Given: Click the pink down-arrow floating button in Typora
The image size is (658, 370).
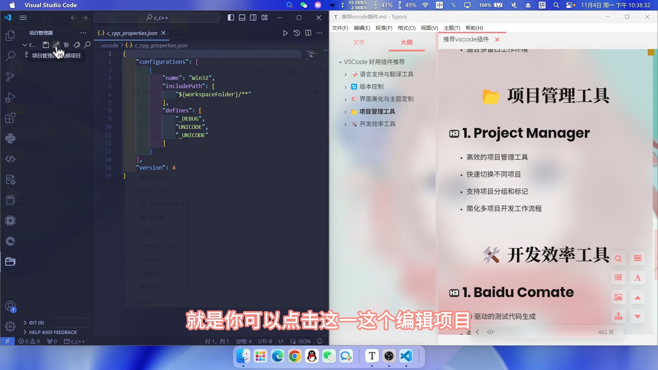Looking at the screenshot, I should pos(637,316).
